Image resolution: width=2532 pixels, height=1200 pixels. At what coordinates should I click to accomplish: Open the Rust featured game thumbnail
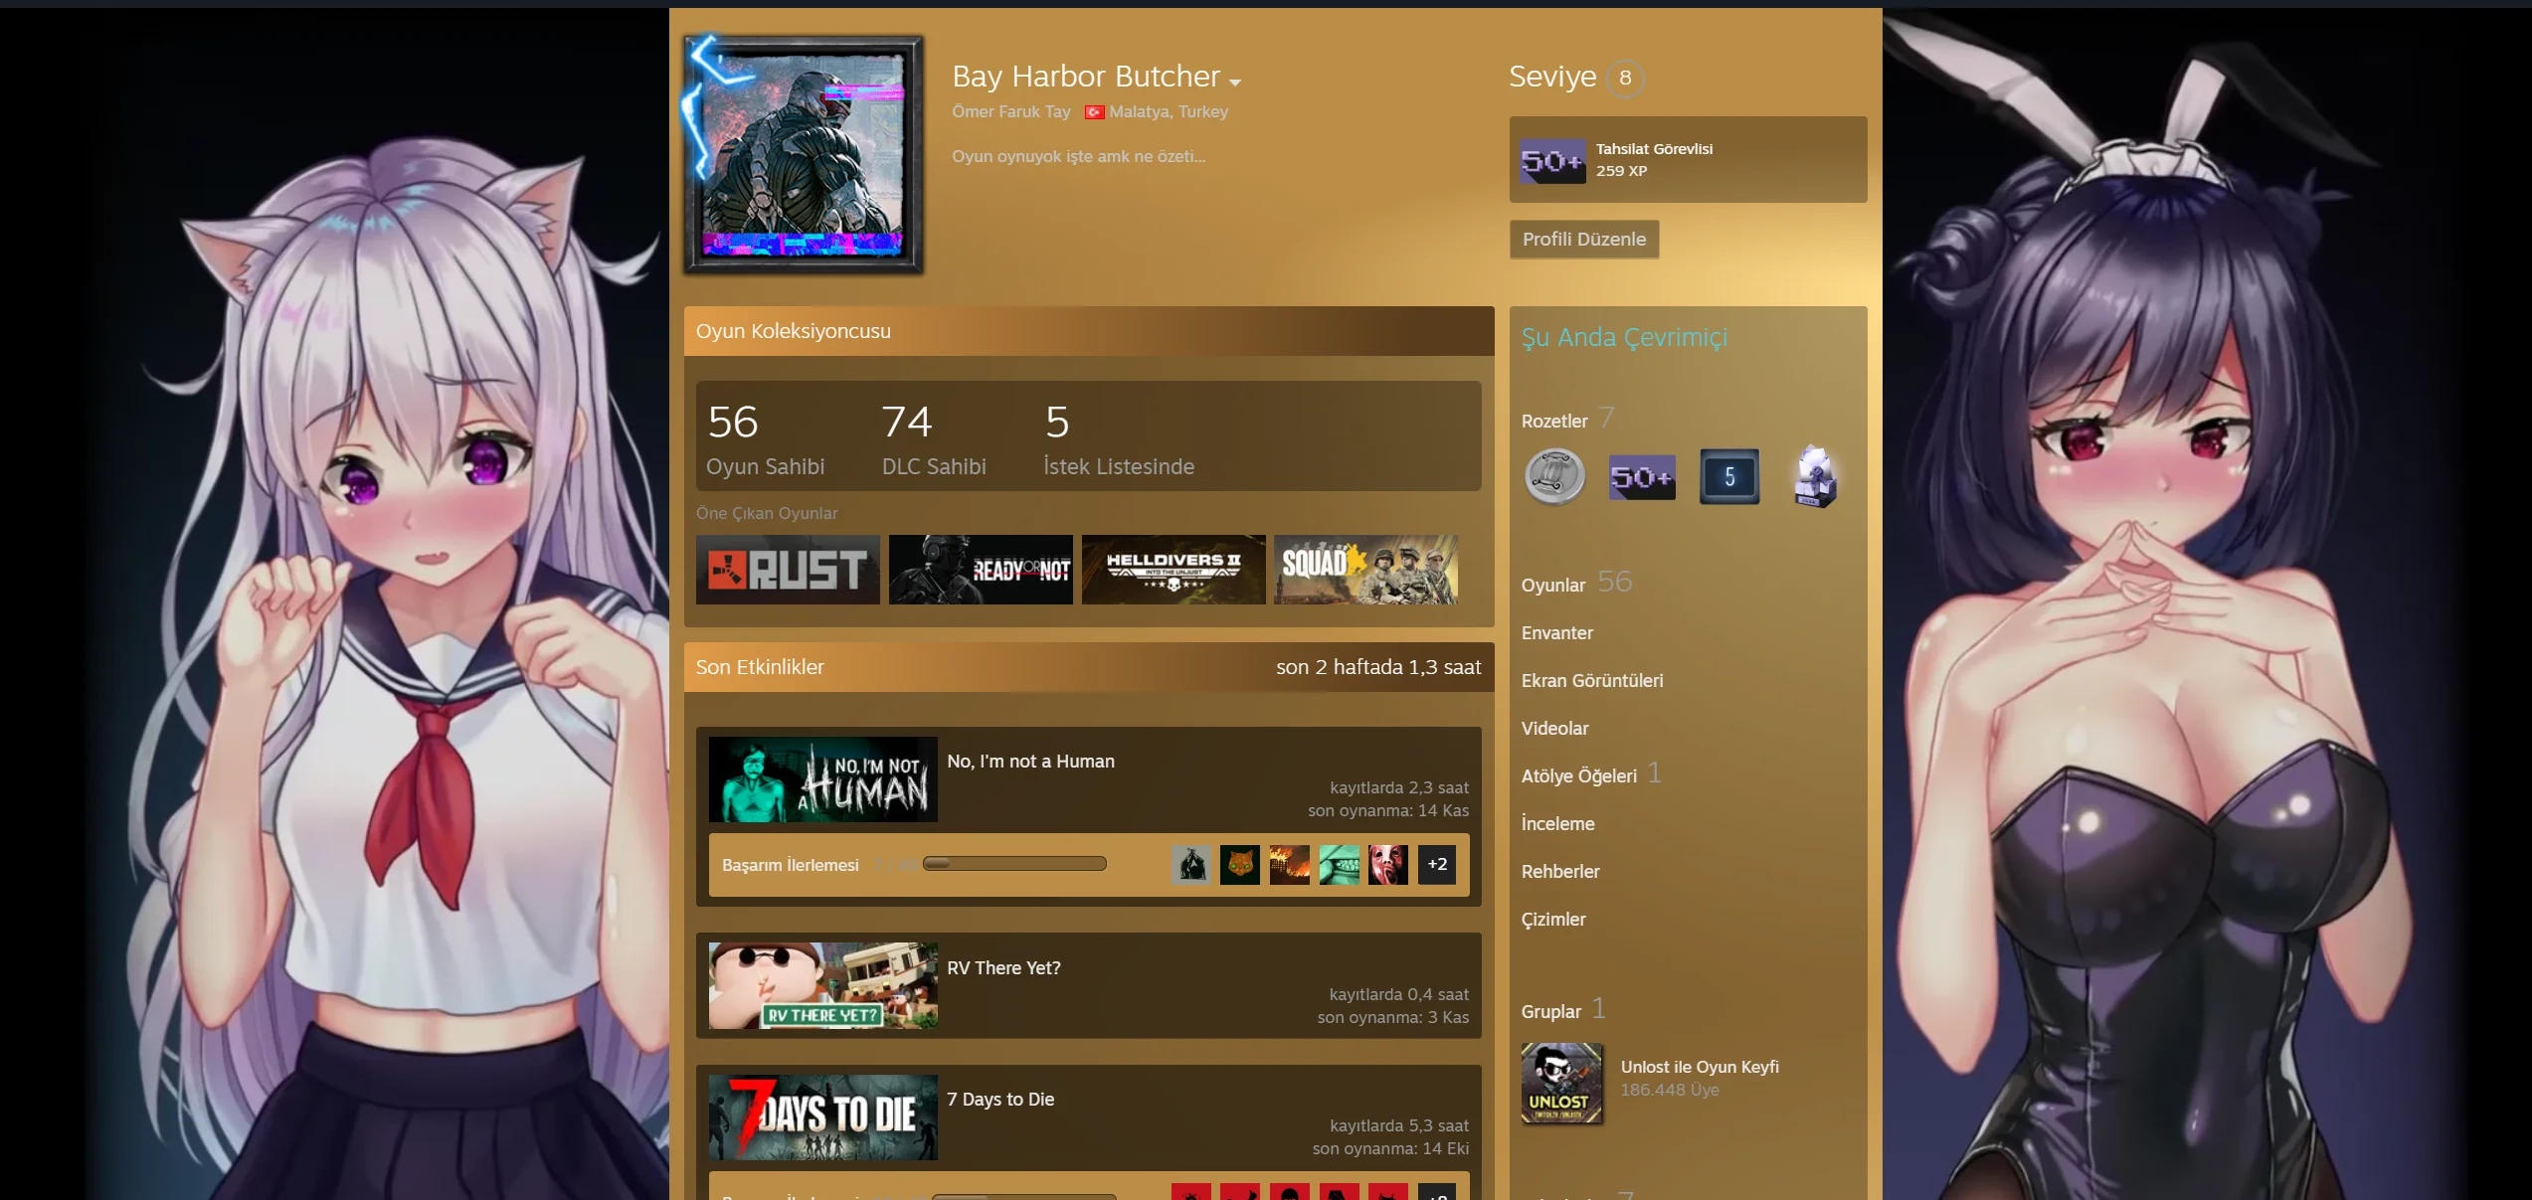(788, 570)
